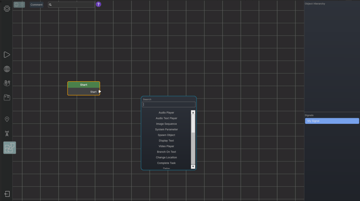This screenshot has width=360, height=201.
Task: Click the Start node header
Action: [84, 85]
